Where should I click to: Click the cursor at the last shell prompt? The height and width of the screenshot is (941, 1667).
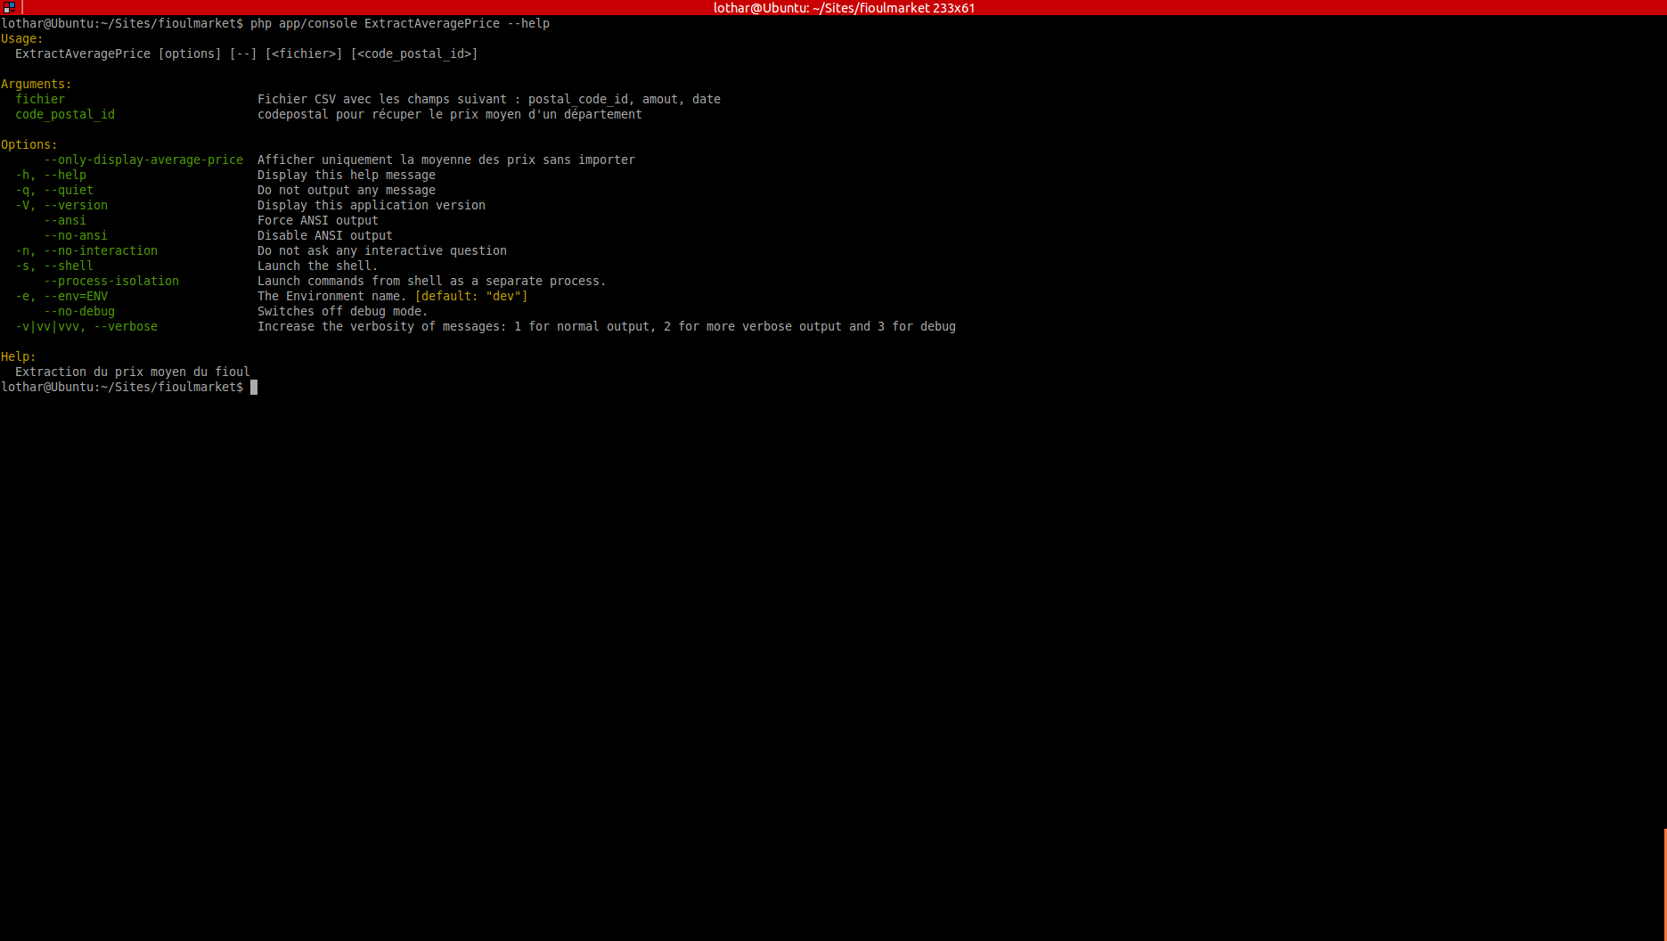coord(254,387)
